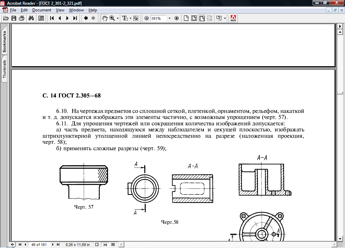
Task: Select the Graphics Select snapshot tool
Action: (x=136, y=18)
